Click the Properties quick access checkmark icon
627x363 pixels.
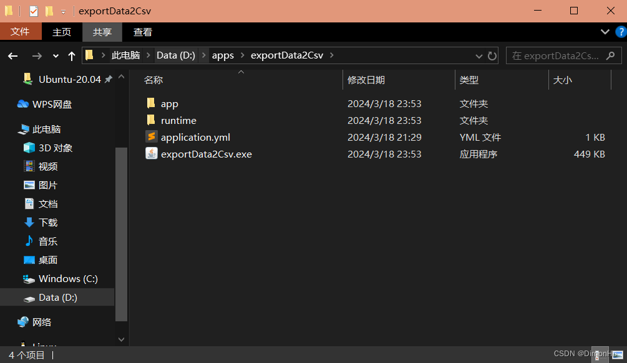[x=34, y=11]
